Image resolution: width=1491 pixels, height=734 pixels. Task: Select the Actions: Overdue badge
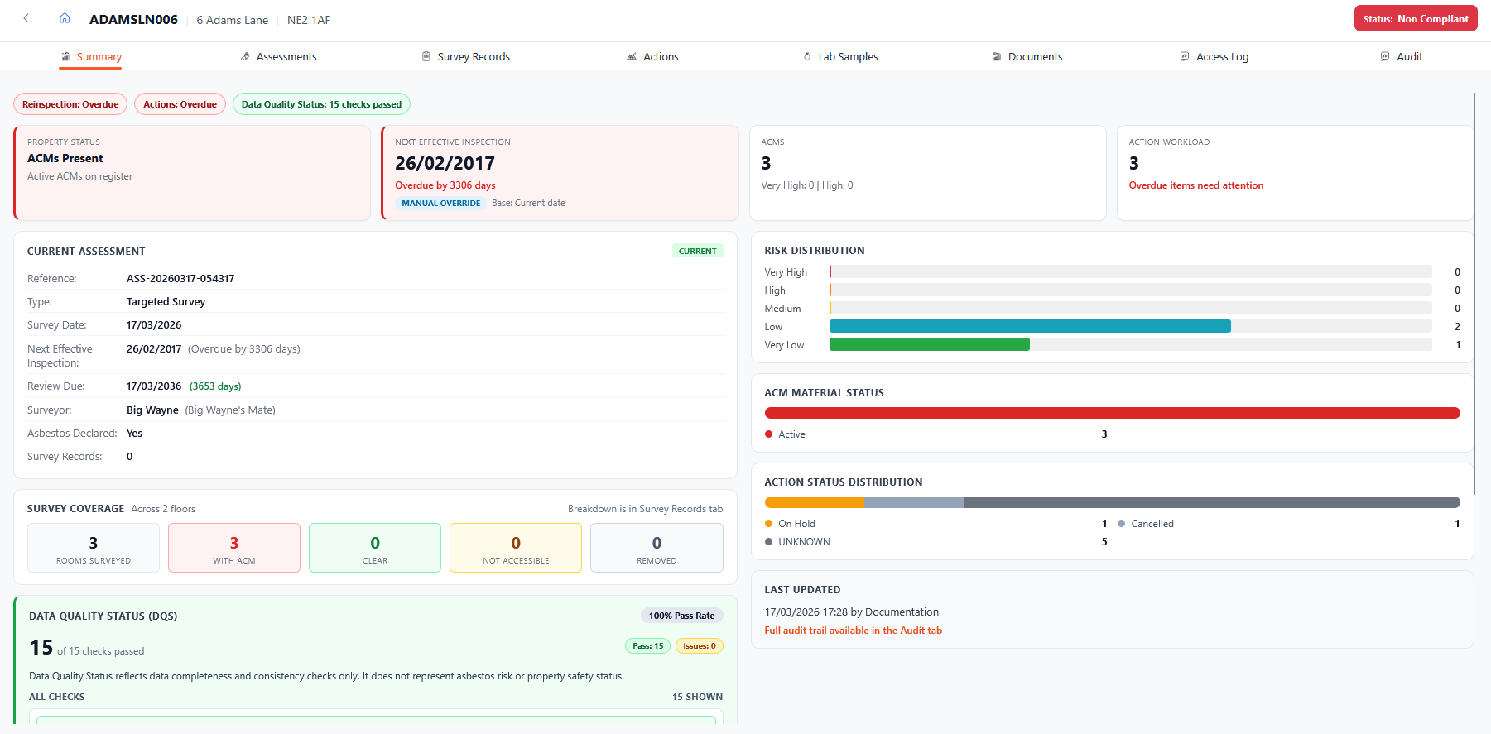point(180,104)
